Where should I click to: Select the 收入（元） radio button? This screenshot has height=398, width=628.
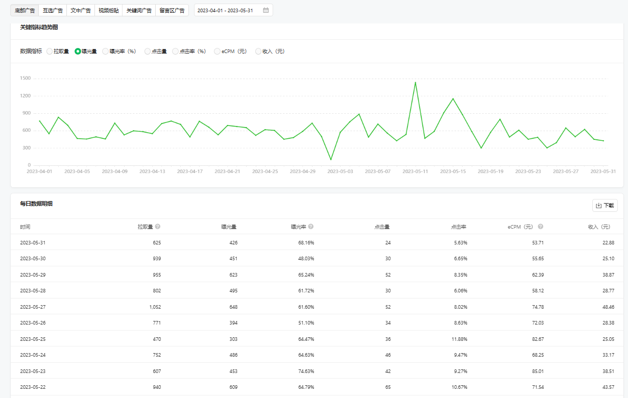258,51
